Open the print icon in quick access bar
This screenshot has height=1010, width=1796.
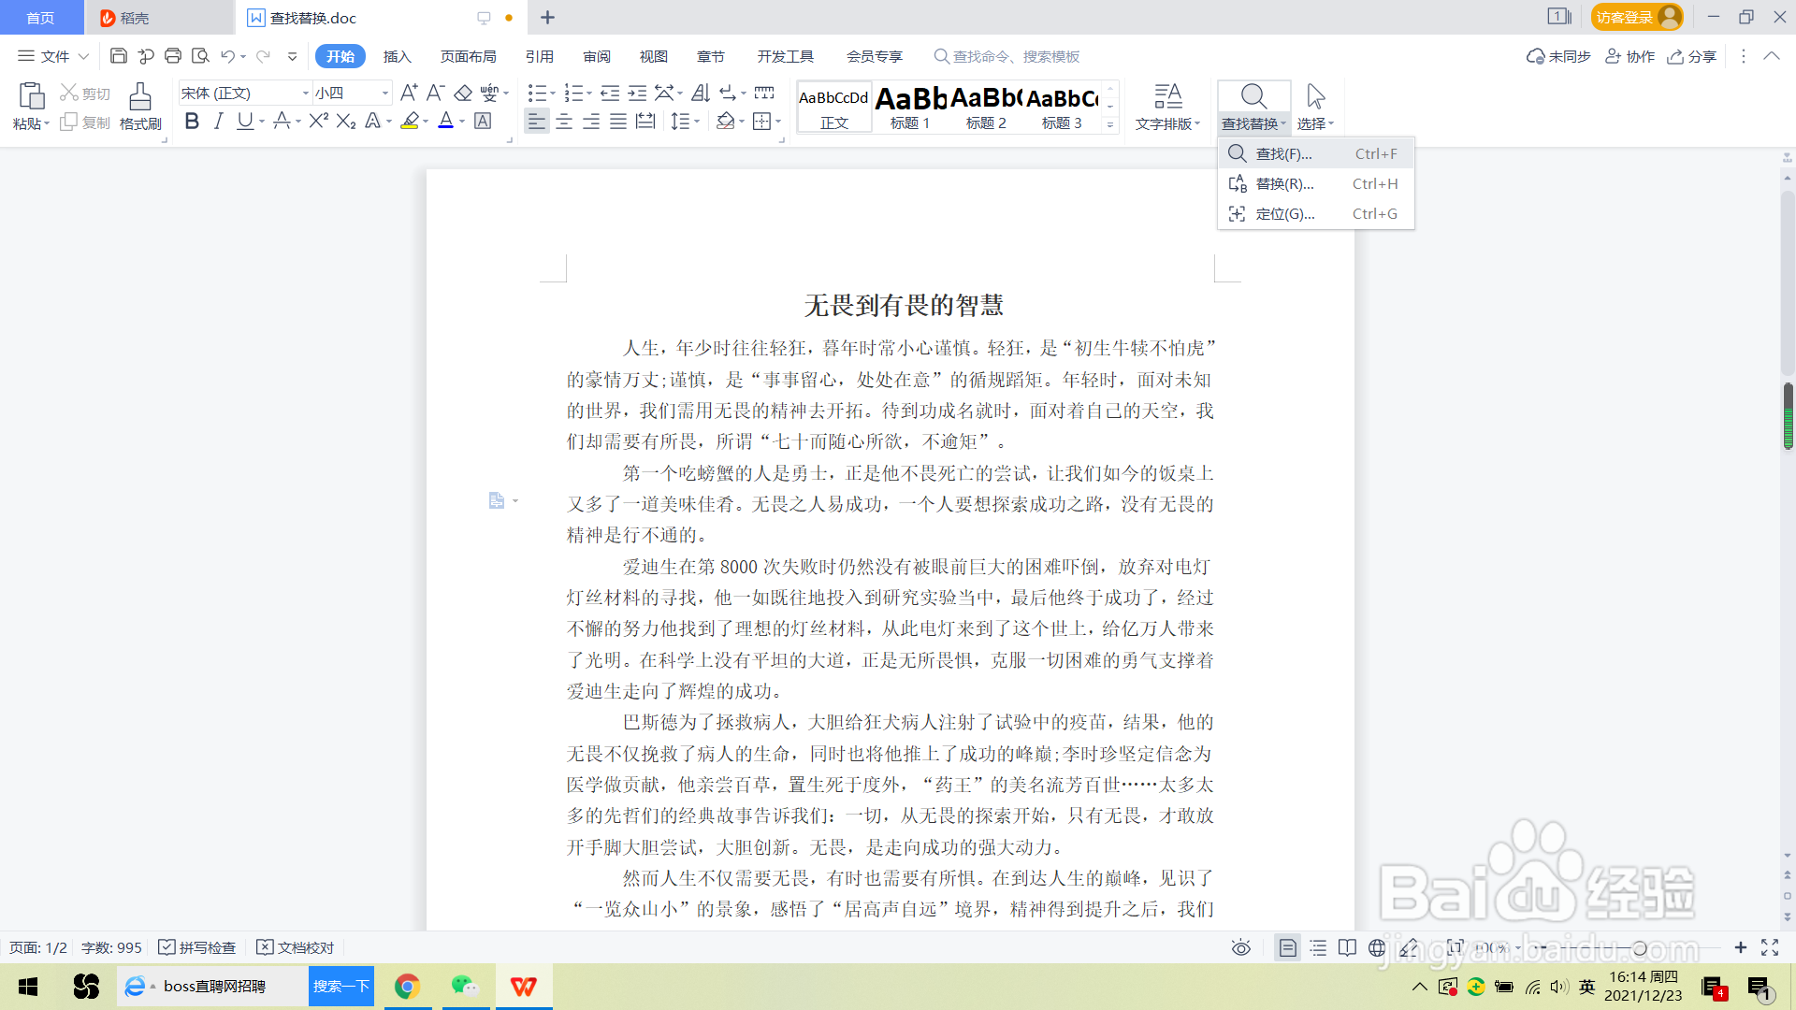(172, 56)
